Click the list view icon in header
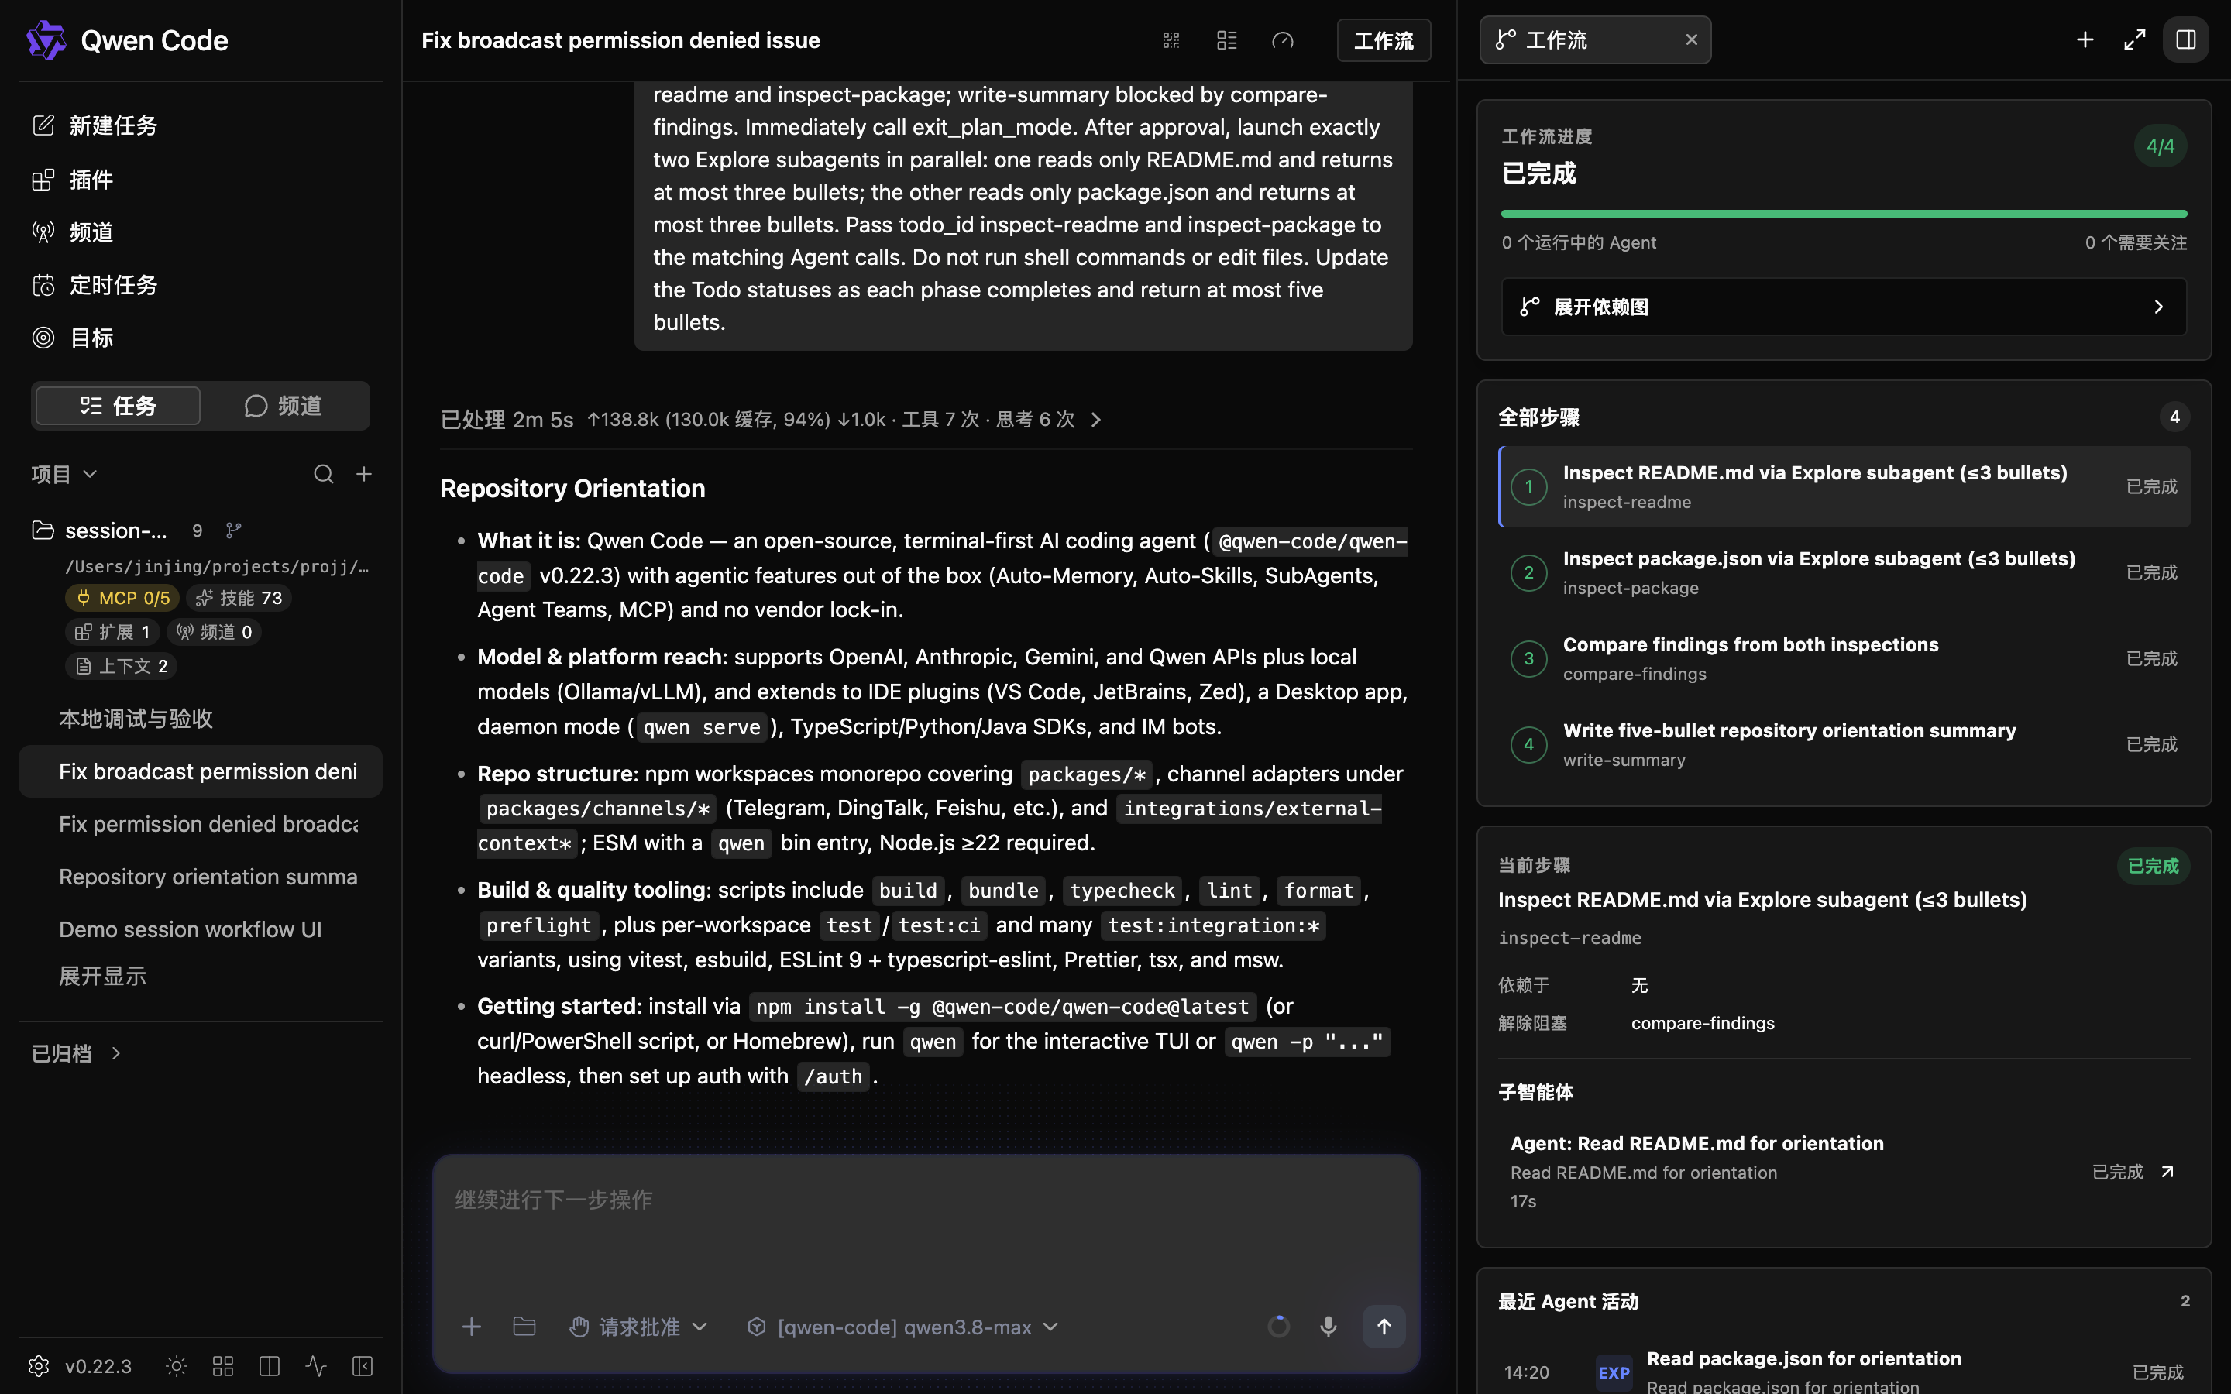2231x1394 pixels. coord(1227,40)
